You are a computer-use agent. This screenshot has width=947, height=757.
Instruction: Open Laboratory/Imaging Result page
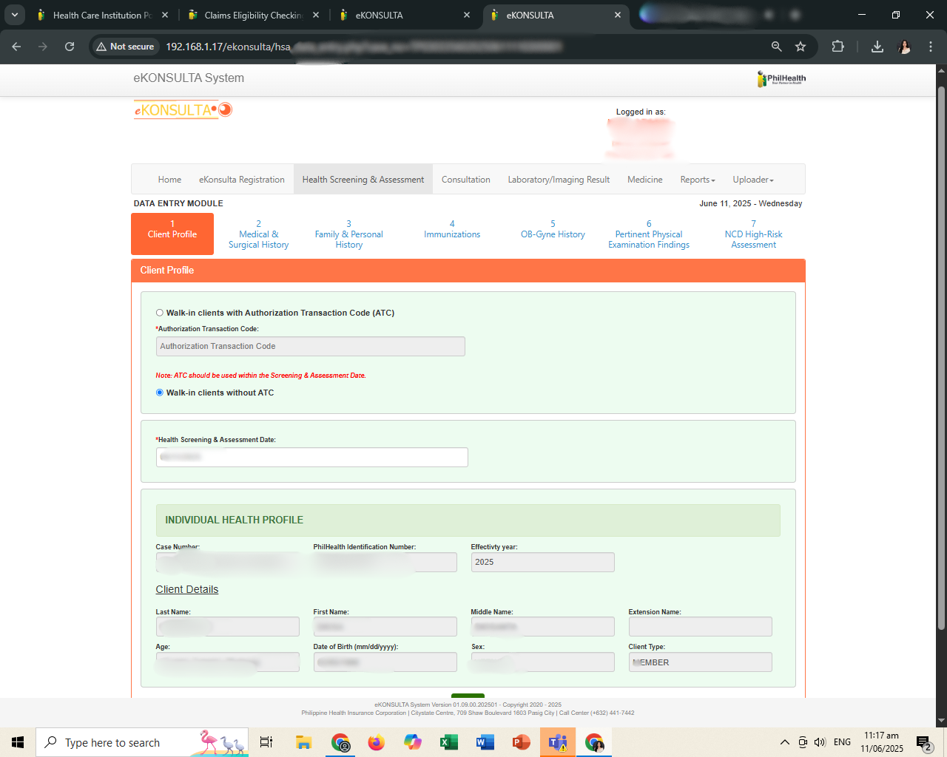click(559, 180)
